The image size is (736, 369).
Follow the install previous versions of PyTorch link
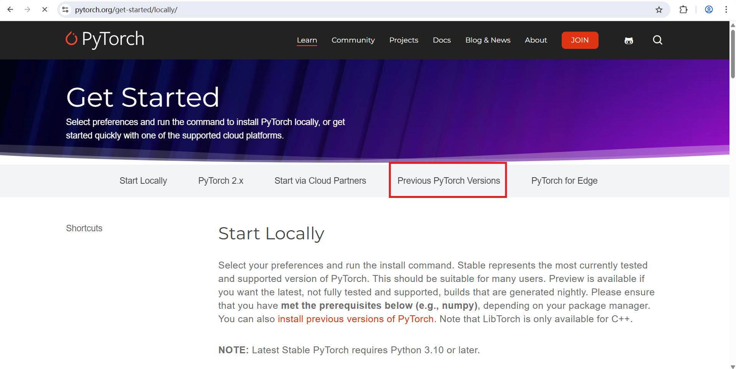coord(356,319)
